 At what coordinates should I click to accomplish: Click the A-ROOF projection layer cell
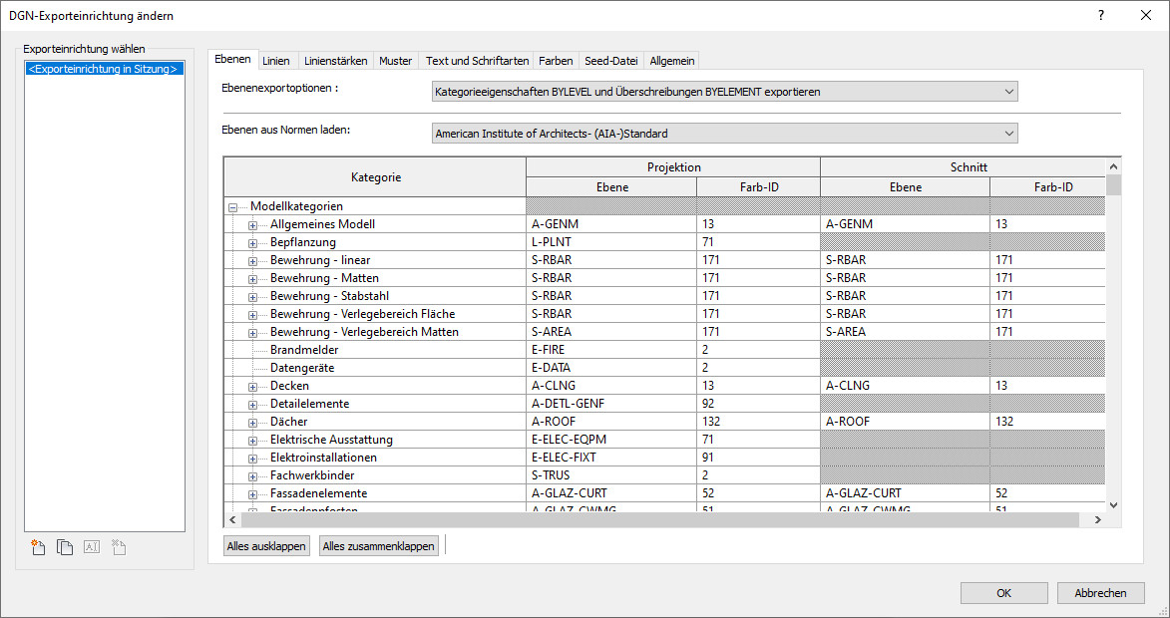(610, 422)
